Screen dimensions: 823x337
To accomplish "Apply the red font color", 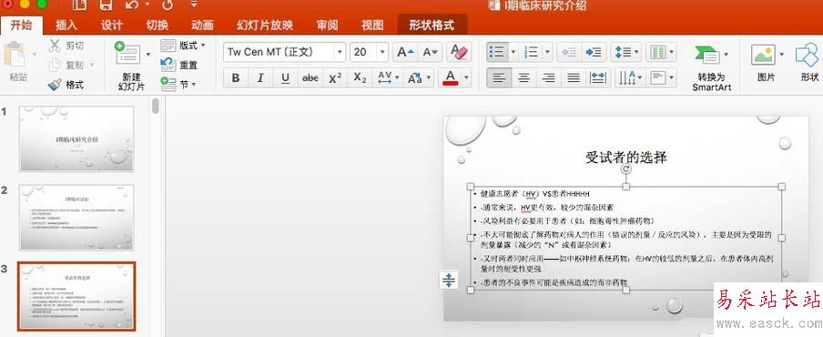I will click(451, 78).
